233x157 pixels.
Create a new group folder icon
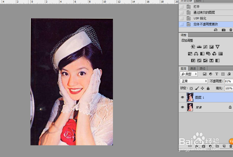[217, 146]
